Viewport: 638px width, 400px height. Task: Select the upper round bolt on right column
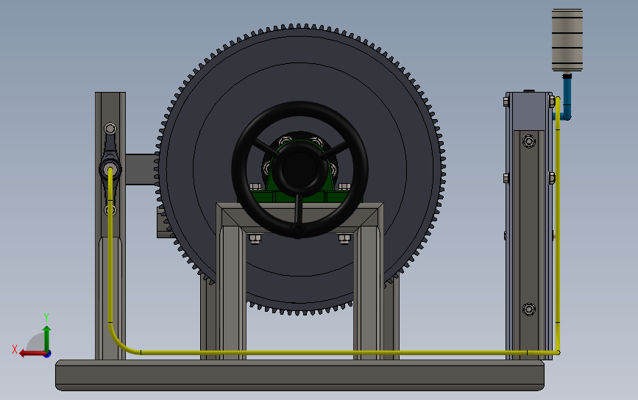pos(529,141)
